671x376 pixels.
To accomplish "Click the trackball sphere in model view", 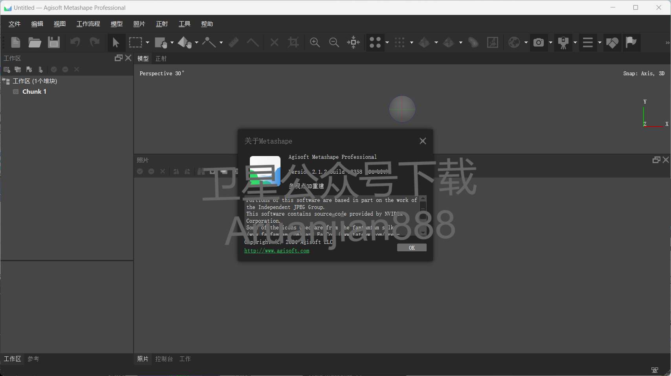I will (x=402, y=109).
